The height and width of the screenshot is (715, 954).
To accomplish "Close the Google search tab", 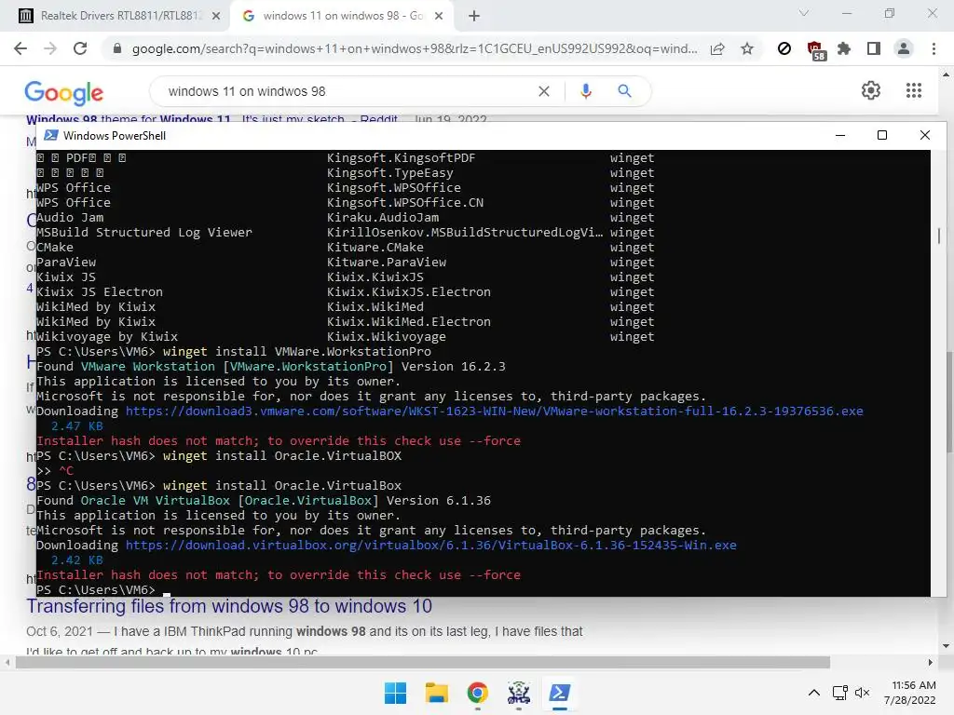I will (439, 17).
